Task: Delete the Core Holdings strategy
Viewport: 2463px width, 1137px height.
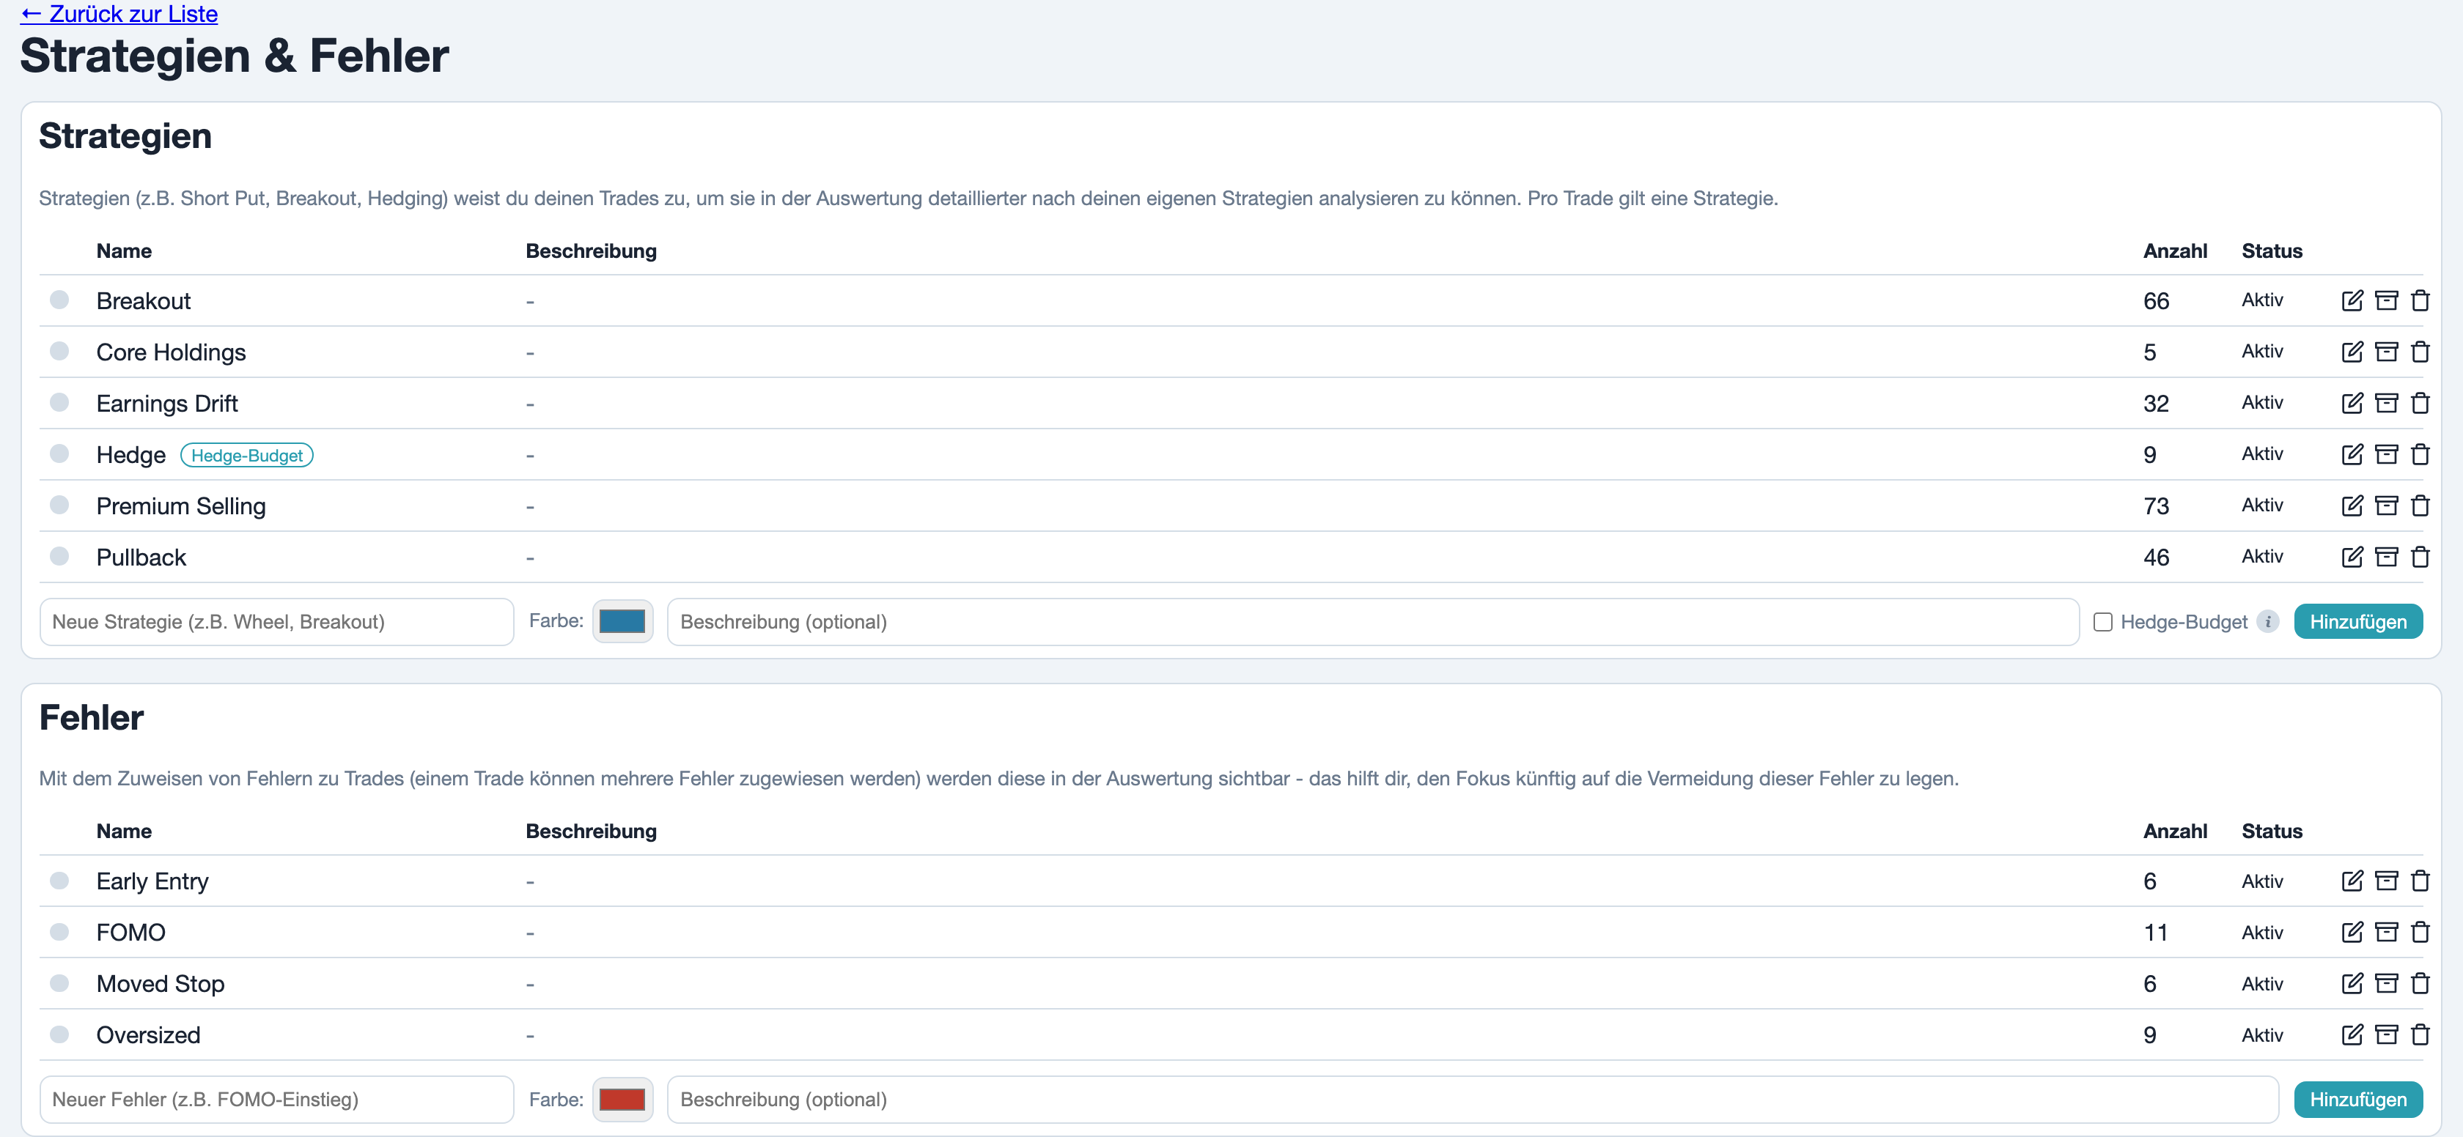Action: pos(2420,352)
